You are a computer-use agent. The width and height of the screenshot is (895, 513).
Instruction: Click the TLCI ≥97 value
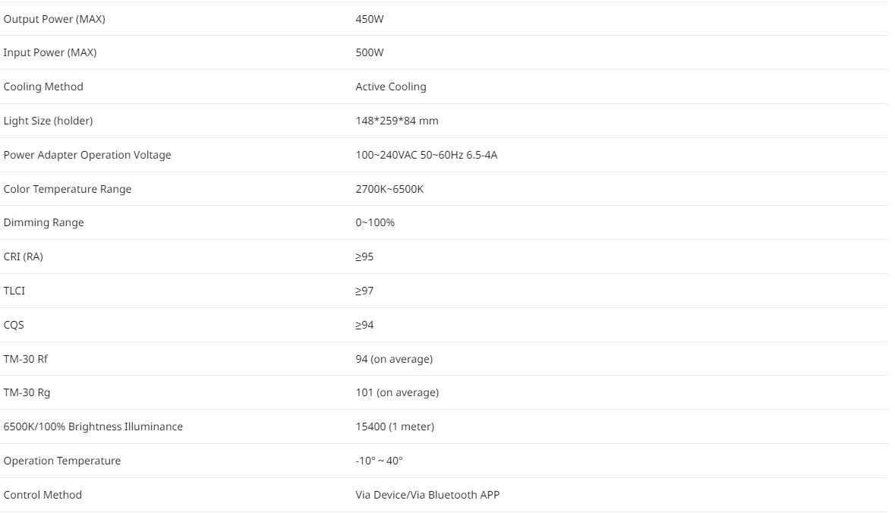click(364, 291)
